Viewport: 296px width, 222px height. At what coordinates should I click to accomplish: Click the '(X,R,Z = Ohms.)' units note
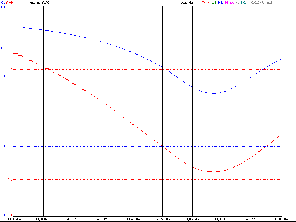click(x=261, y=3)
